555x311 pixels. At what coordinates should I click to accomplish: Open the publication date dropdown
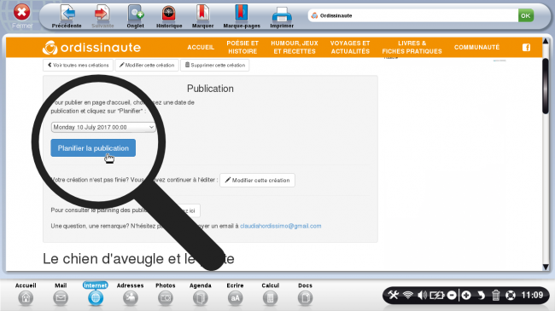pyautogui.click(x=103, y=127)
